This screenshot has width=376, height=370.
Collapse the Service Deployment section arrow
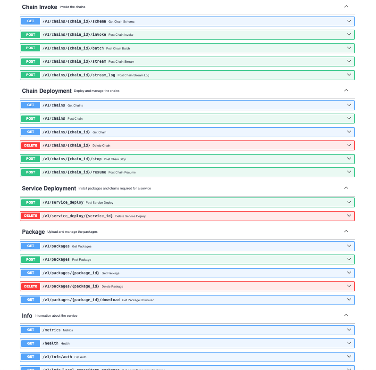346,188
